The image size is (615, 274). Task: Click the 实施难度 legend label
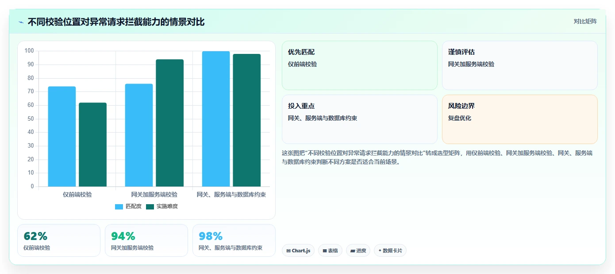coord(167,206)
